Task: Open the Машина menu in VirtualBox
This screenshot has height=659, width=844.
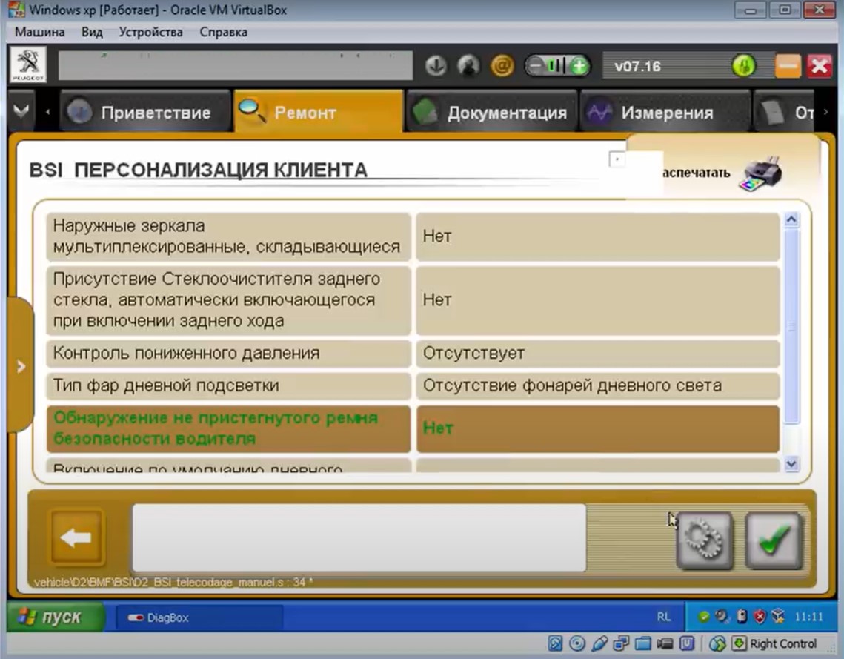Action: tap(40, 32)
